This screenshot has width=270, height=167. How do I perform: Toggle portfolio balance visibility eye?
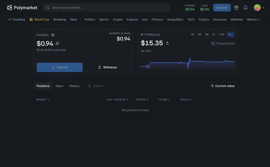[x=57, y=44]
